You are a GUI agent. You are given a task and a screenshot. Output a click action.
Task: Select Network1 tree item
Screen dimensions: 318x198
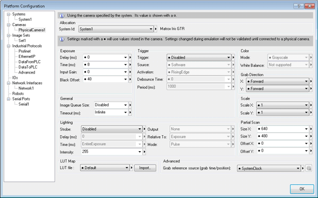(x=26, y=88)
